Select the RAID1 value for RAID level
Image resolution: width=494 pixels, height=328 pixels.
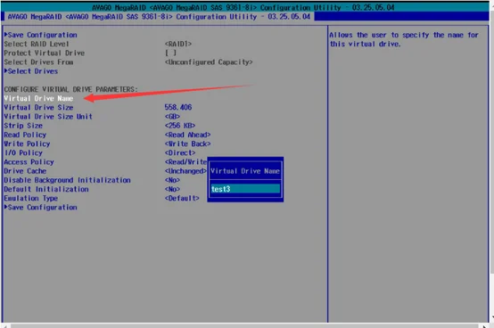click(178, 44)
